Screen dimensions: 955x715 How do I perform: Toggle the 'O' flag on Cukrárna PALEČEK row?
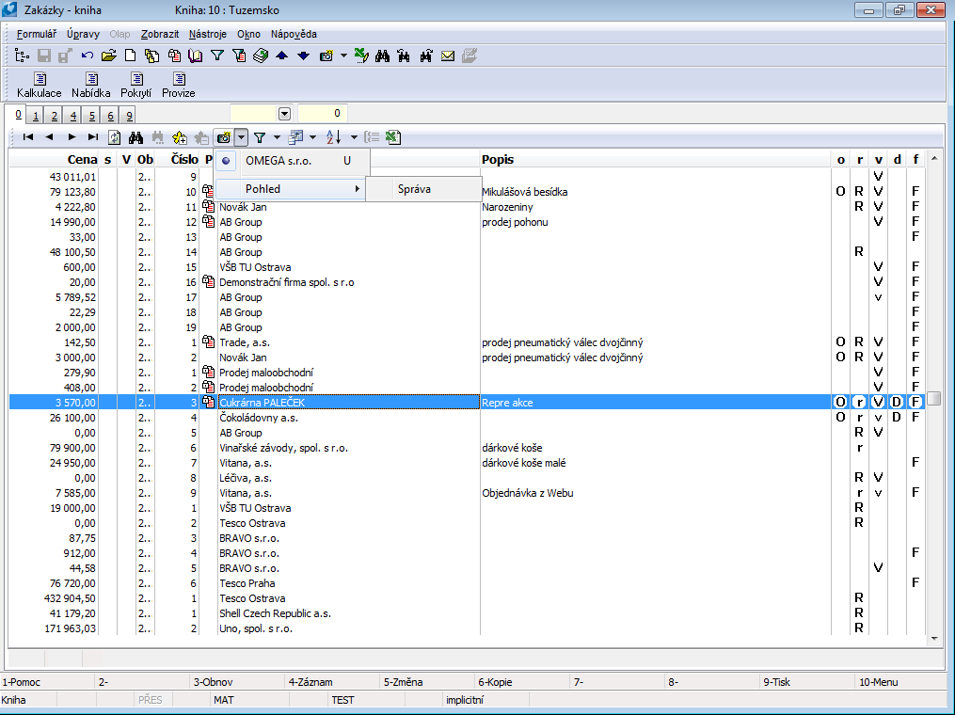(840, 403)
